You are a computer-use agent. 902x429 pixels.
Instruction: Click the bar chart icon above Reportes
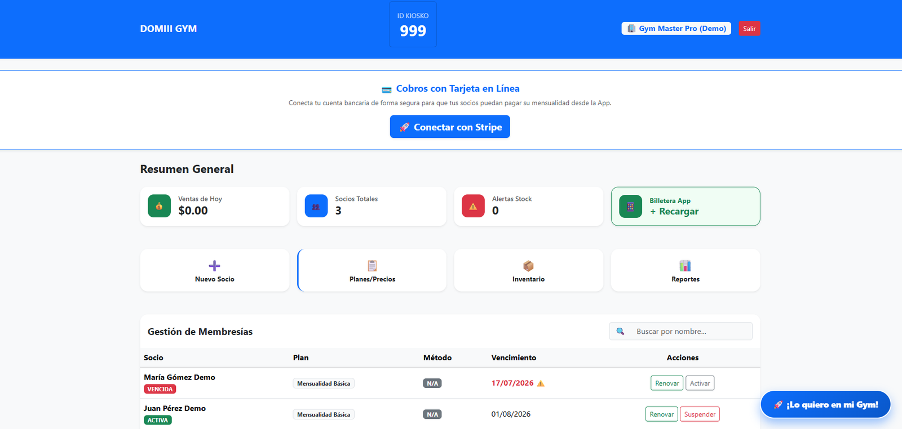click(x=685, y=266)
